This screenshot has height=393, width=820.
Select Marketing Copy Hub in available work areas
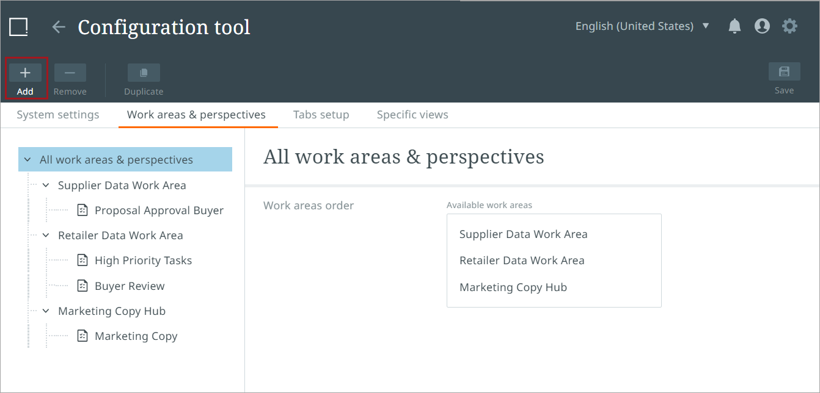point(513,287)
